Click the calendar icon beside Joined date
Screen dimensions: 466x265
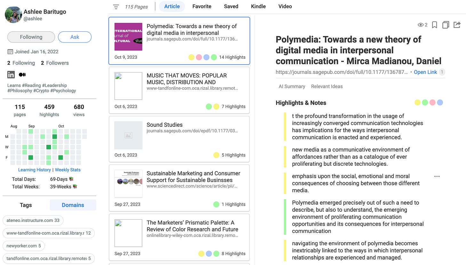click(x=10, y=52)
